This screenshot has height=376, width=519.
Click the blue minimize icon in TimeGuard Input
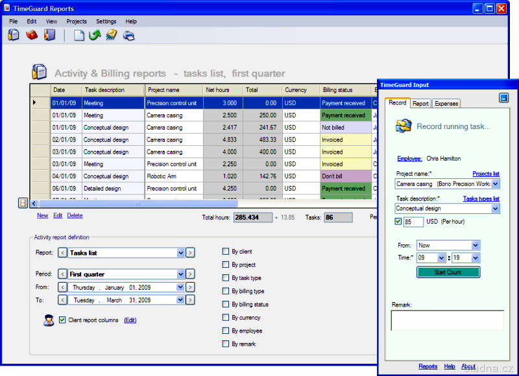coord(503,98)
